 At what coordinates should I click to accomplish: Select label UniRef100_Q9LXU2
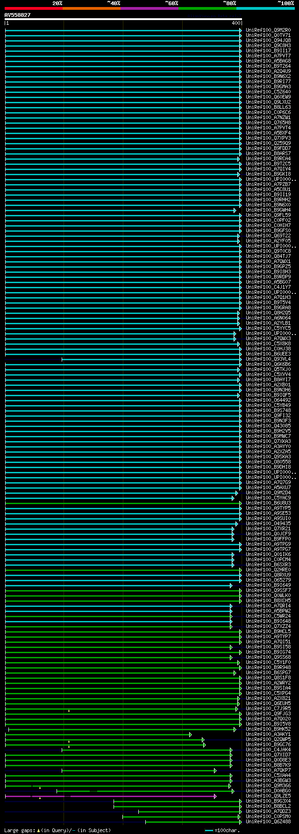(268, 102)
